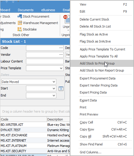This screenshot has height=156, width=134.
Task: Open Vendor field ellipsis lookup
Action: 61,55
